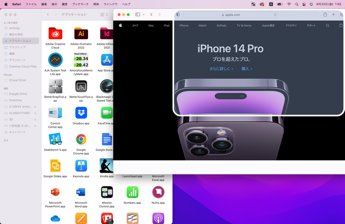Select AirDrop in Finder sidebar

pos(21,28)
